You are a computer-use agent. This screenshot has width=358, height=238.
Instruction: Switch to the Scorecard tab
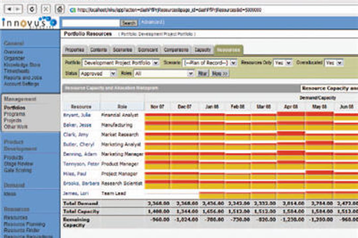pos(148,50)
